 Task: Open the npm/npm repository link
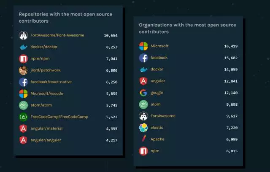[40, 59]
